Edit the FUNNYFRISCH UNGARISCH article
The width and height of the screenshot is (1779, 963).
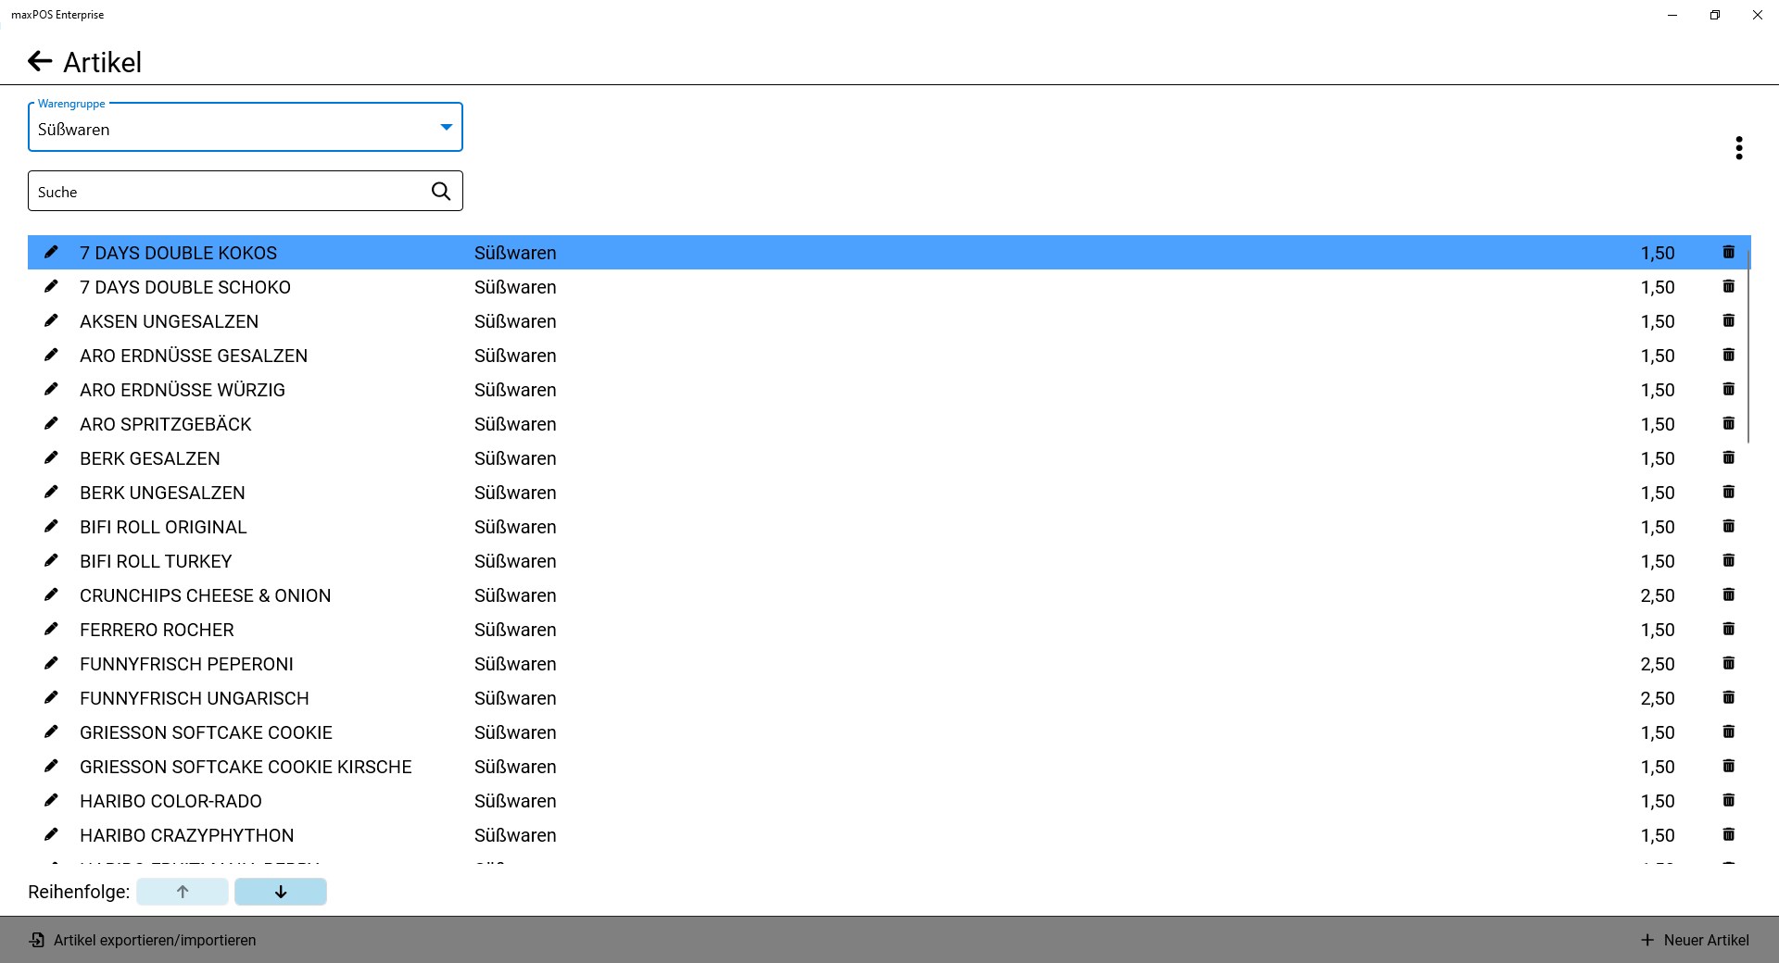51,697
